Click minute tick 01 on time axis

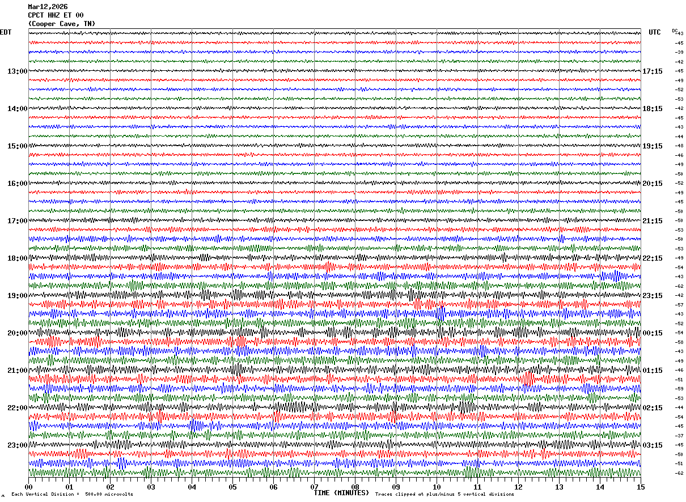70,487
